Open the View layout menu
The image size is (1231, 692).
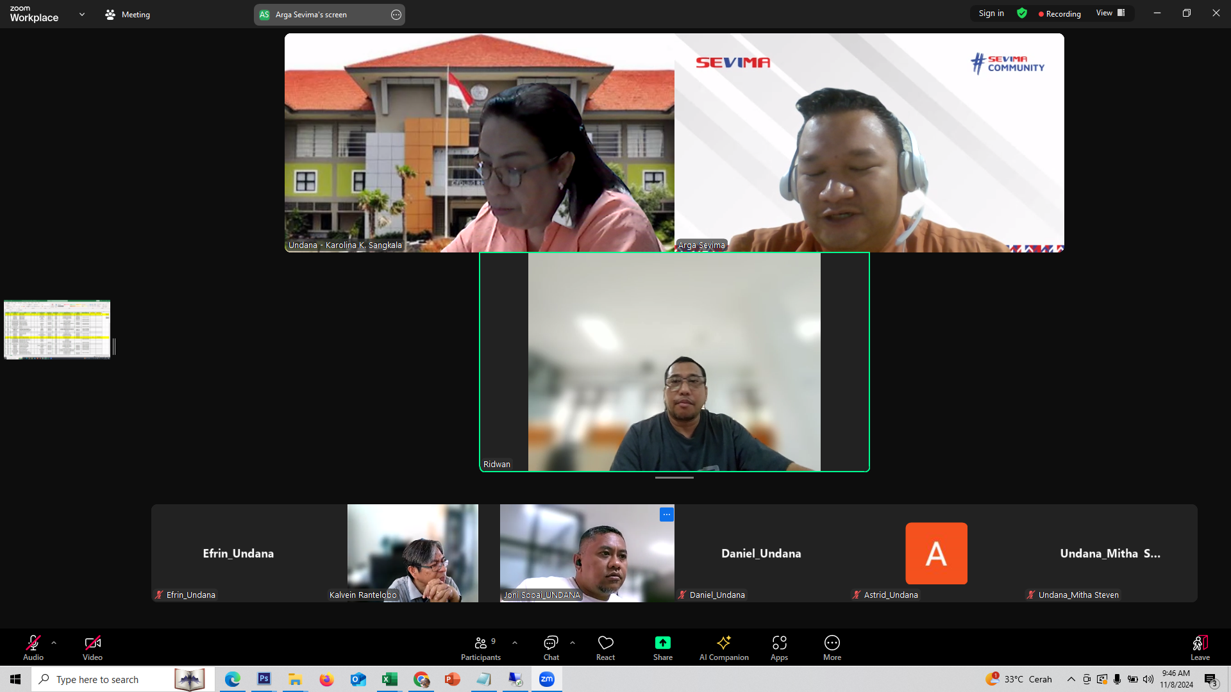[x=1110, y=13]
